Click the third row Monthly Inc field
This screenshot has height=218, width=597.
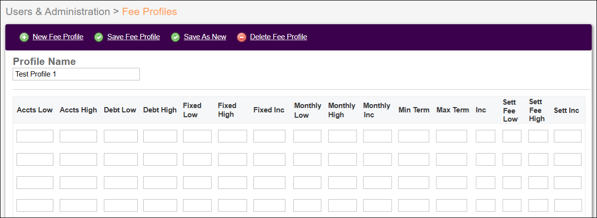tap(378, 183)
